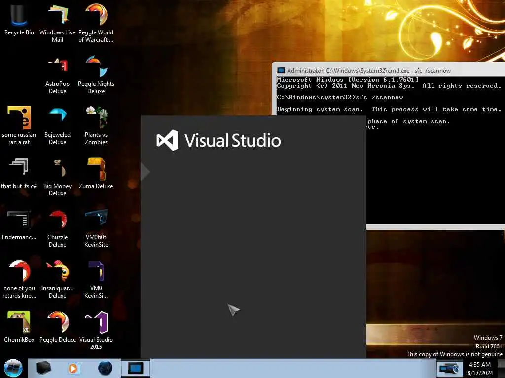
Task: Select Plants vs Zombies shortcut
Action: pos(96,126)
